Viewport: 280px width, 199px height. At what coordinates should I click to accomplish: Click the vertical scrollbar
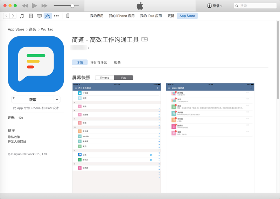[278, 60]
